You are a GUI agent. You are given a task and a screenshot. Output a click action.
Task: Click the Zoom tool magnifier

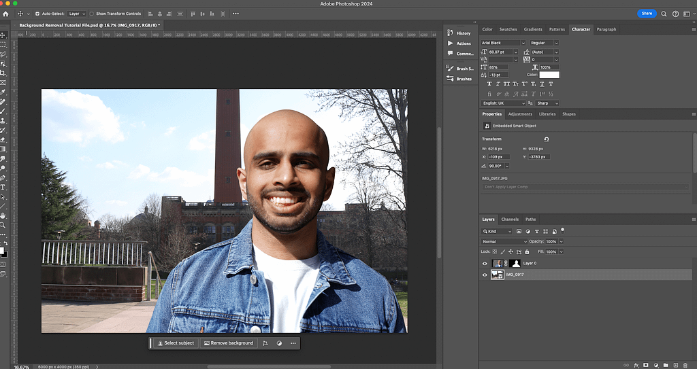tap(3, 225)
